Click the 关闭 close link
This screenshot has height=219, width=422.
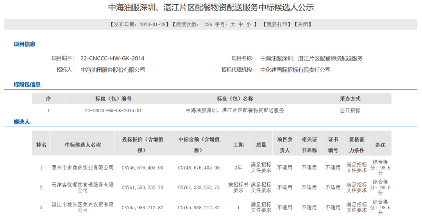303,25
